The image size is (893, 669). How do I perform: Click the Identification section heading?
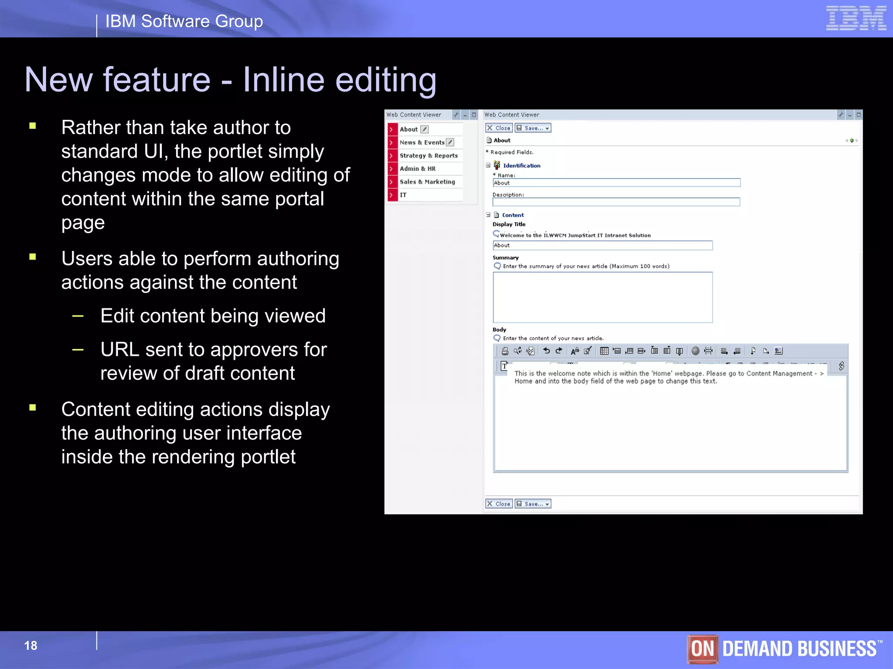tap(521, 166)
